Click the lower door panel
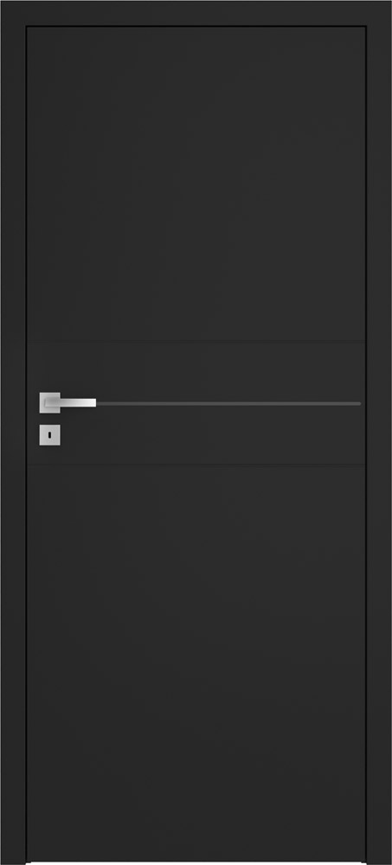392x865 pixels. (196, 663)
